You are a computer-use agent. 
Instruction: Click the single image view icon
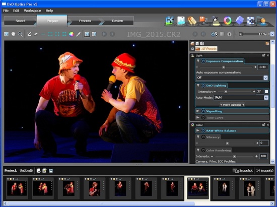coord(87,34)
